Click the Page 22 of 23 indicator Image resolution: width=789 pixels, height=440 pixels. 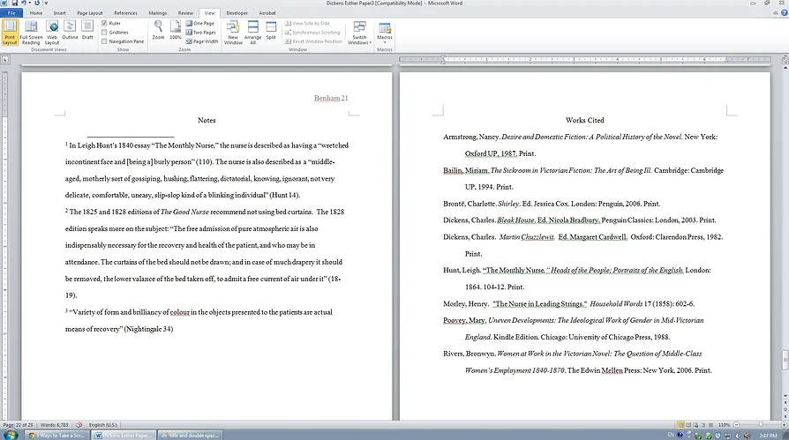(18, 425)
